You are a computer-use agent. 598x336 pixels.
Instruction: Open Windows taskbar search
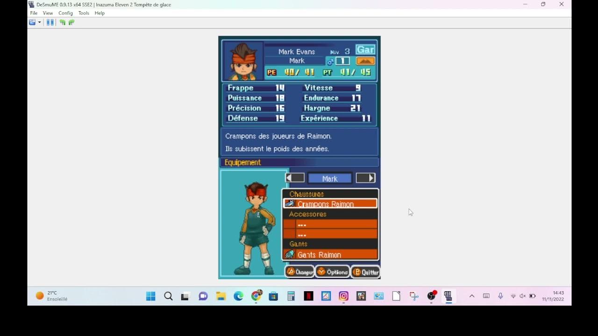point(168,296)
